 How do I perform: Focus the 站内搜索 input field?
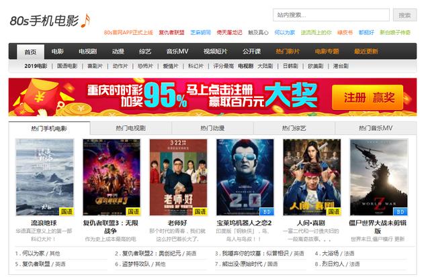click(331, 15)
